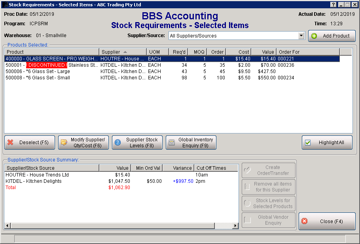Viewport: 360px width, 244px height.
Task: Open the Supplier/Source dropdown arrow
Action: [x=301, y=36]
